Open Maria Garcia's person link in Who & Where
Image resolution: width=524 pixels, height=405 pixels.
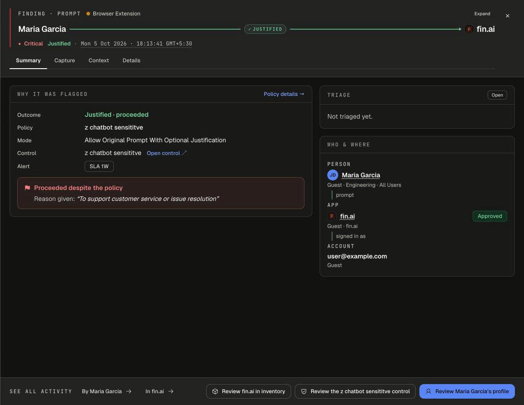point(361,175)
